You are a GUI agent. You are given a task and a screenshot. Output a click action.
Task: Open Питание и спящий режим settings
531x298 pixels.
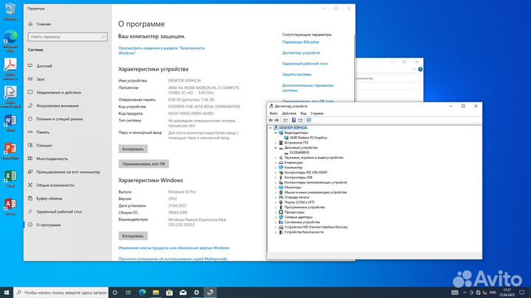pos(59,119)
